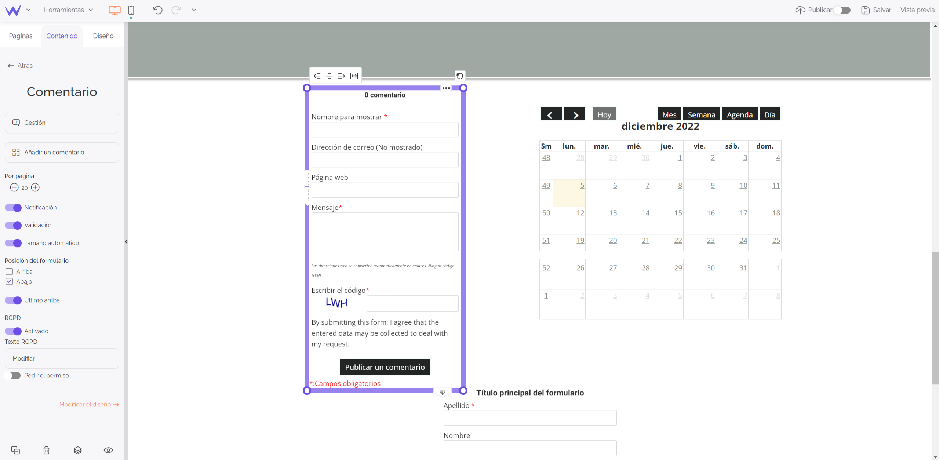Select the Contenido tab
Image resolution: width=939 pixels, height=460 pixels.
(x=62, y=36)
